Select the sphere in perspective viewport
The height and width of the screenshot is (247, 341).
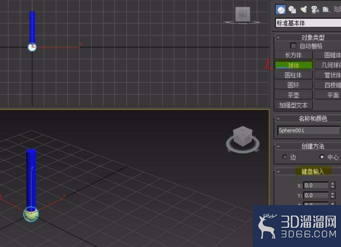pos(31,215)
